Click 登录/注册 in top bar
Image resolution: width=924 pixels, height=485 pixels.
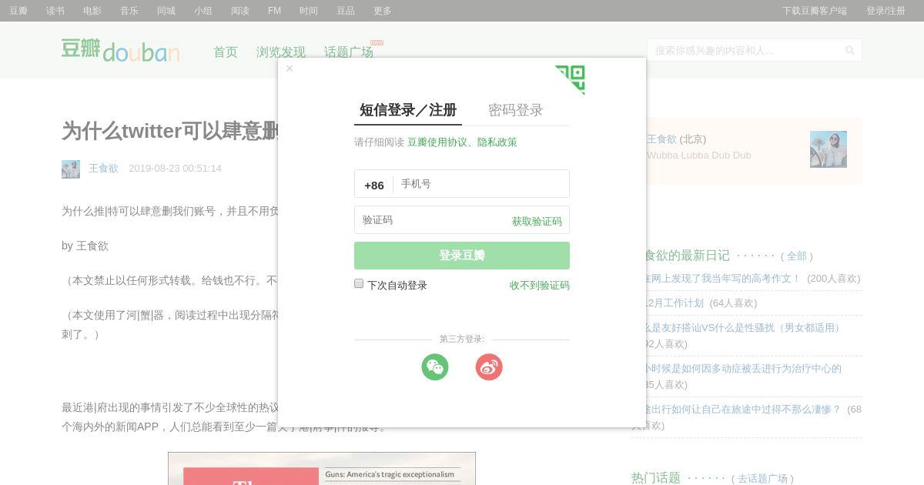click(x=885, y=11)
